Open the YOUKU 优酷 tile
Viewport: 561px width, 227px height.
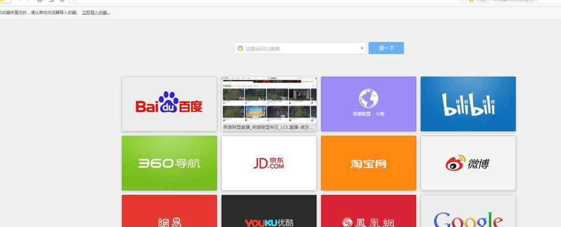pyautogui.click(x=269, y=211)
